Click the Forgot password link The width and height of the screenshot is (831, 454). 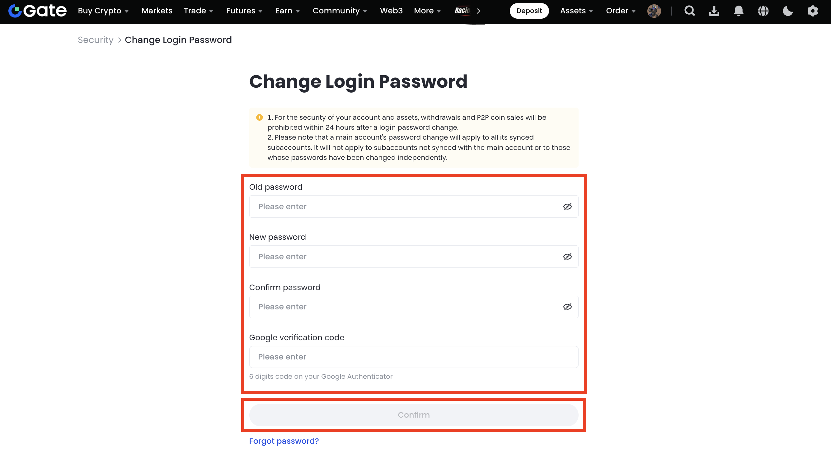(x=284, y=441)
